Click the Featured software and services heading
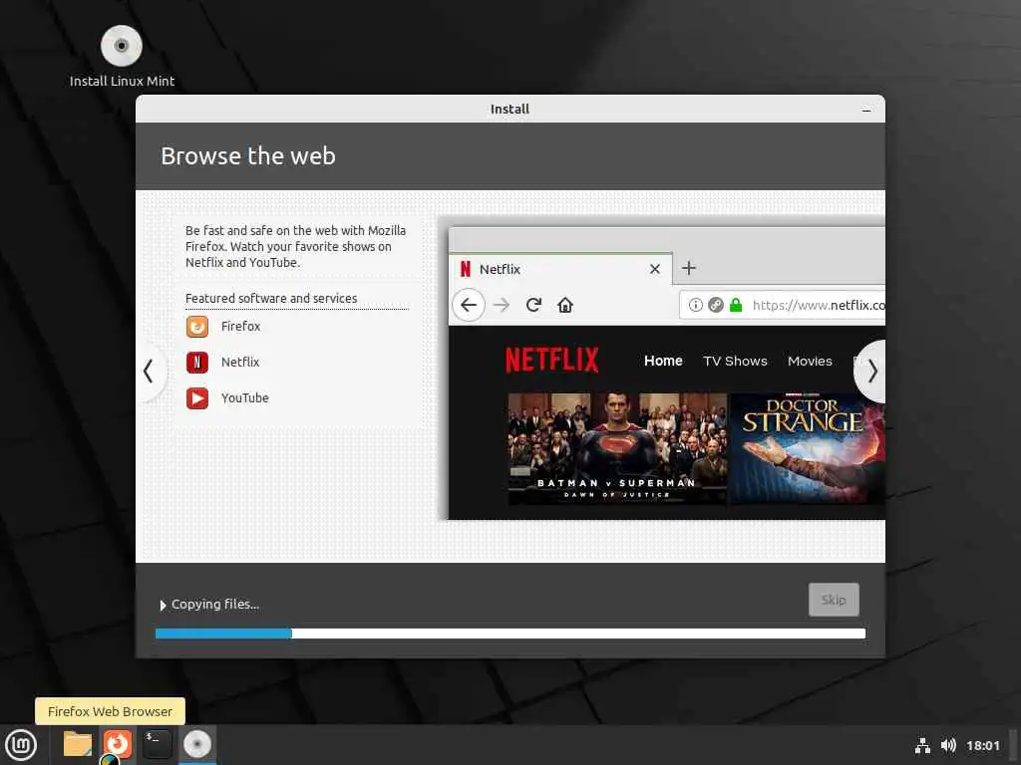The image size is (1021, 765). (271, 299)
